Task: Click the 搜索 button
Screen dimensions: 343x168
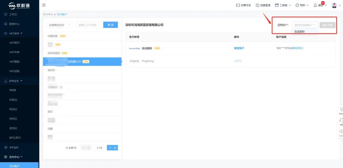Action: (x=111, y=25)
